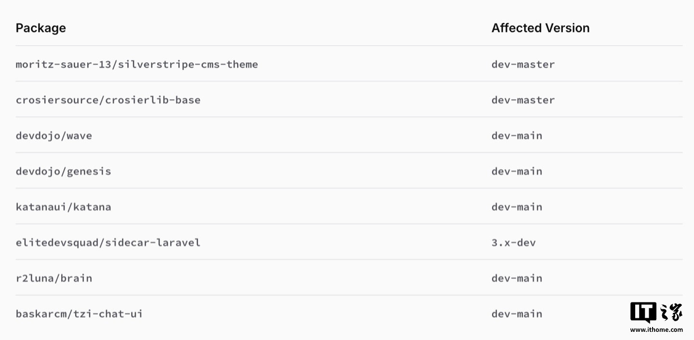Select dev-main version for tzi-chat-ui
The image size is (694, 340).
[x=517, y=314]
